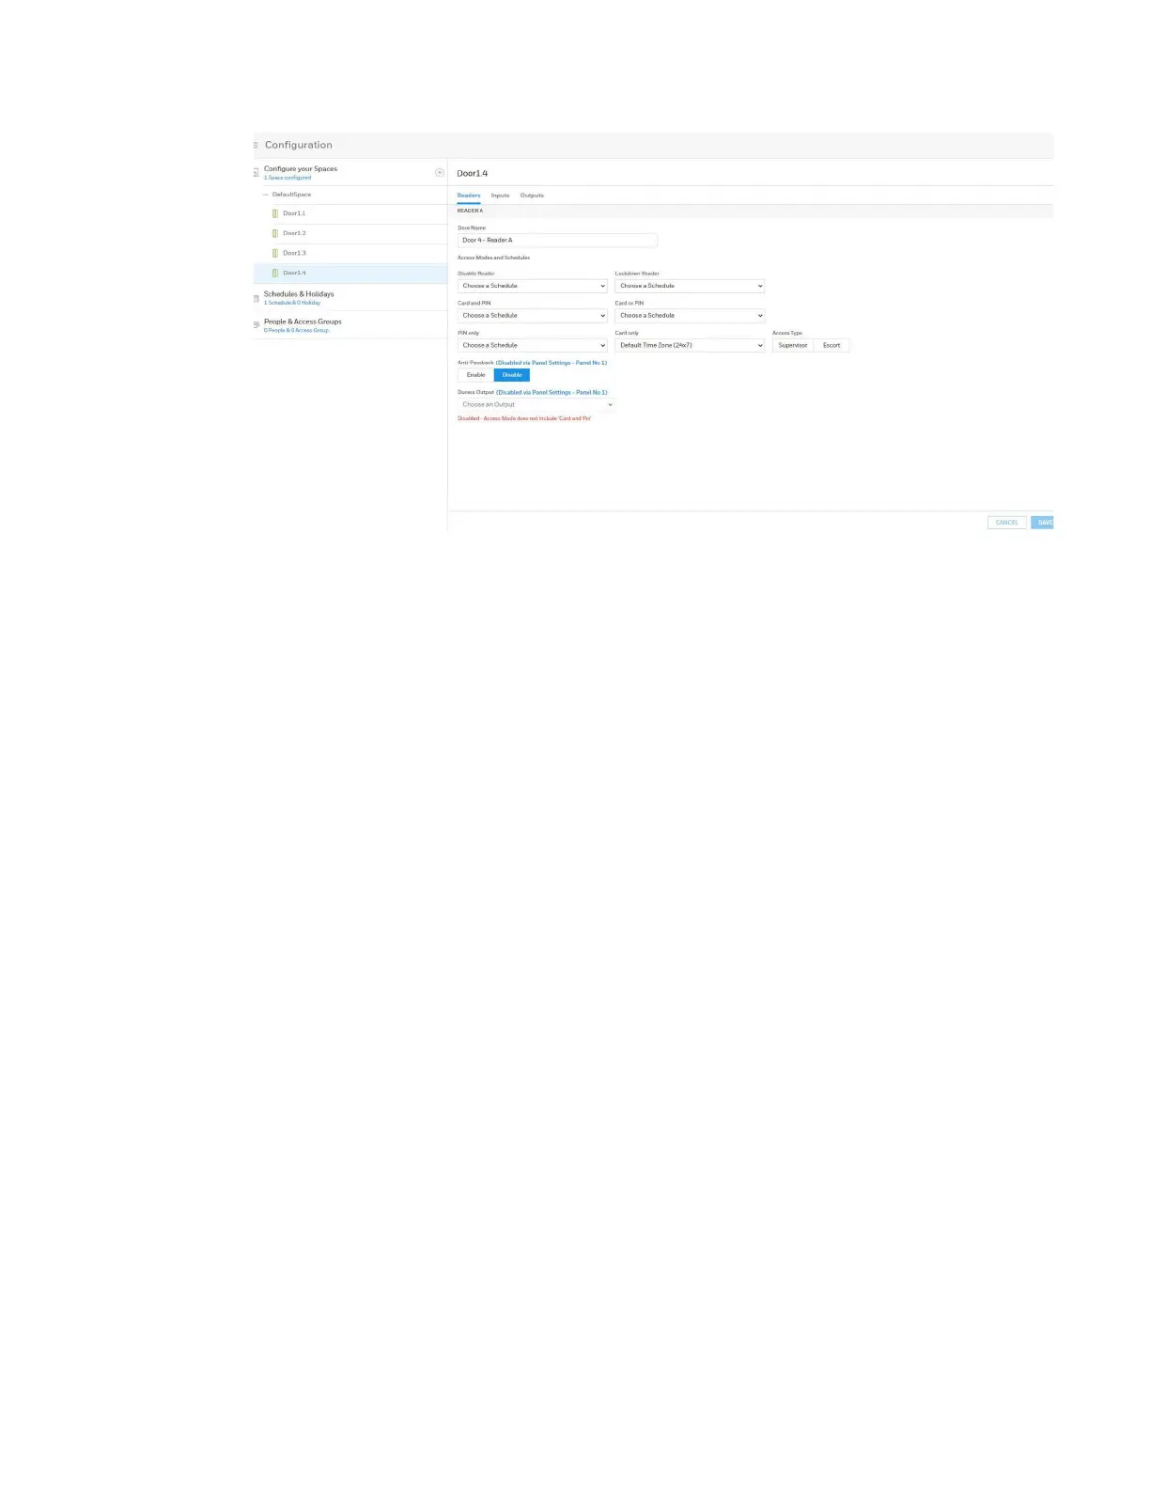Image resolution: width=1150 pixels, height=1489 pixels.
Task: Select Door1.1 in the tree
Action: click(294, 213)
